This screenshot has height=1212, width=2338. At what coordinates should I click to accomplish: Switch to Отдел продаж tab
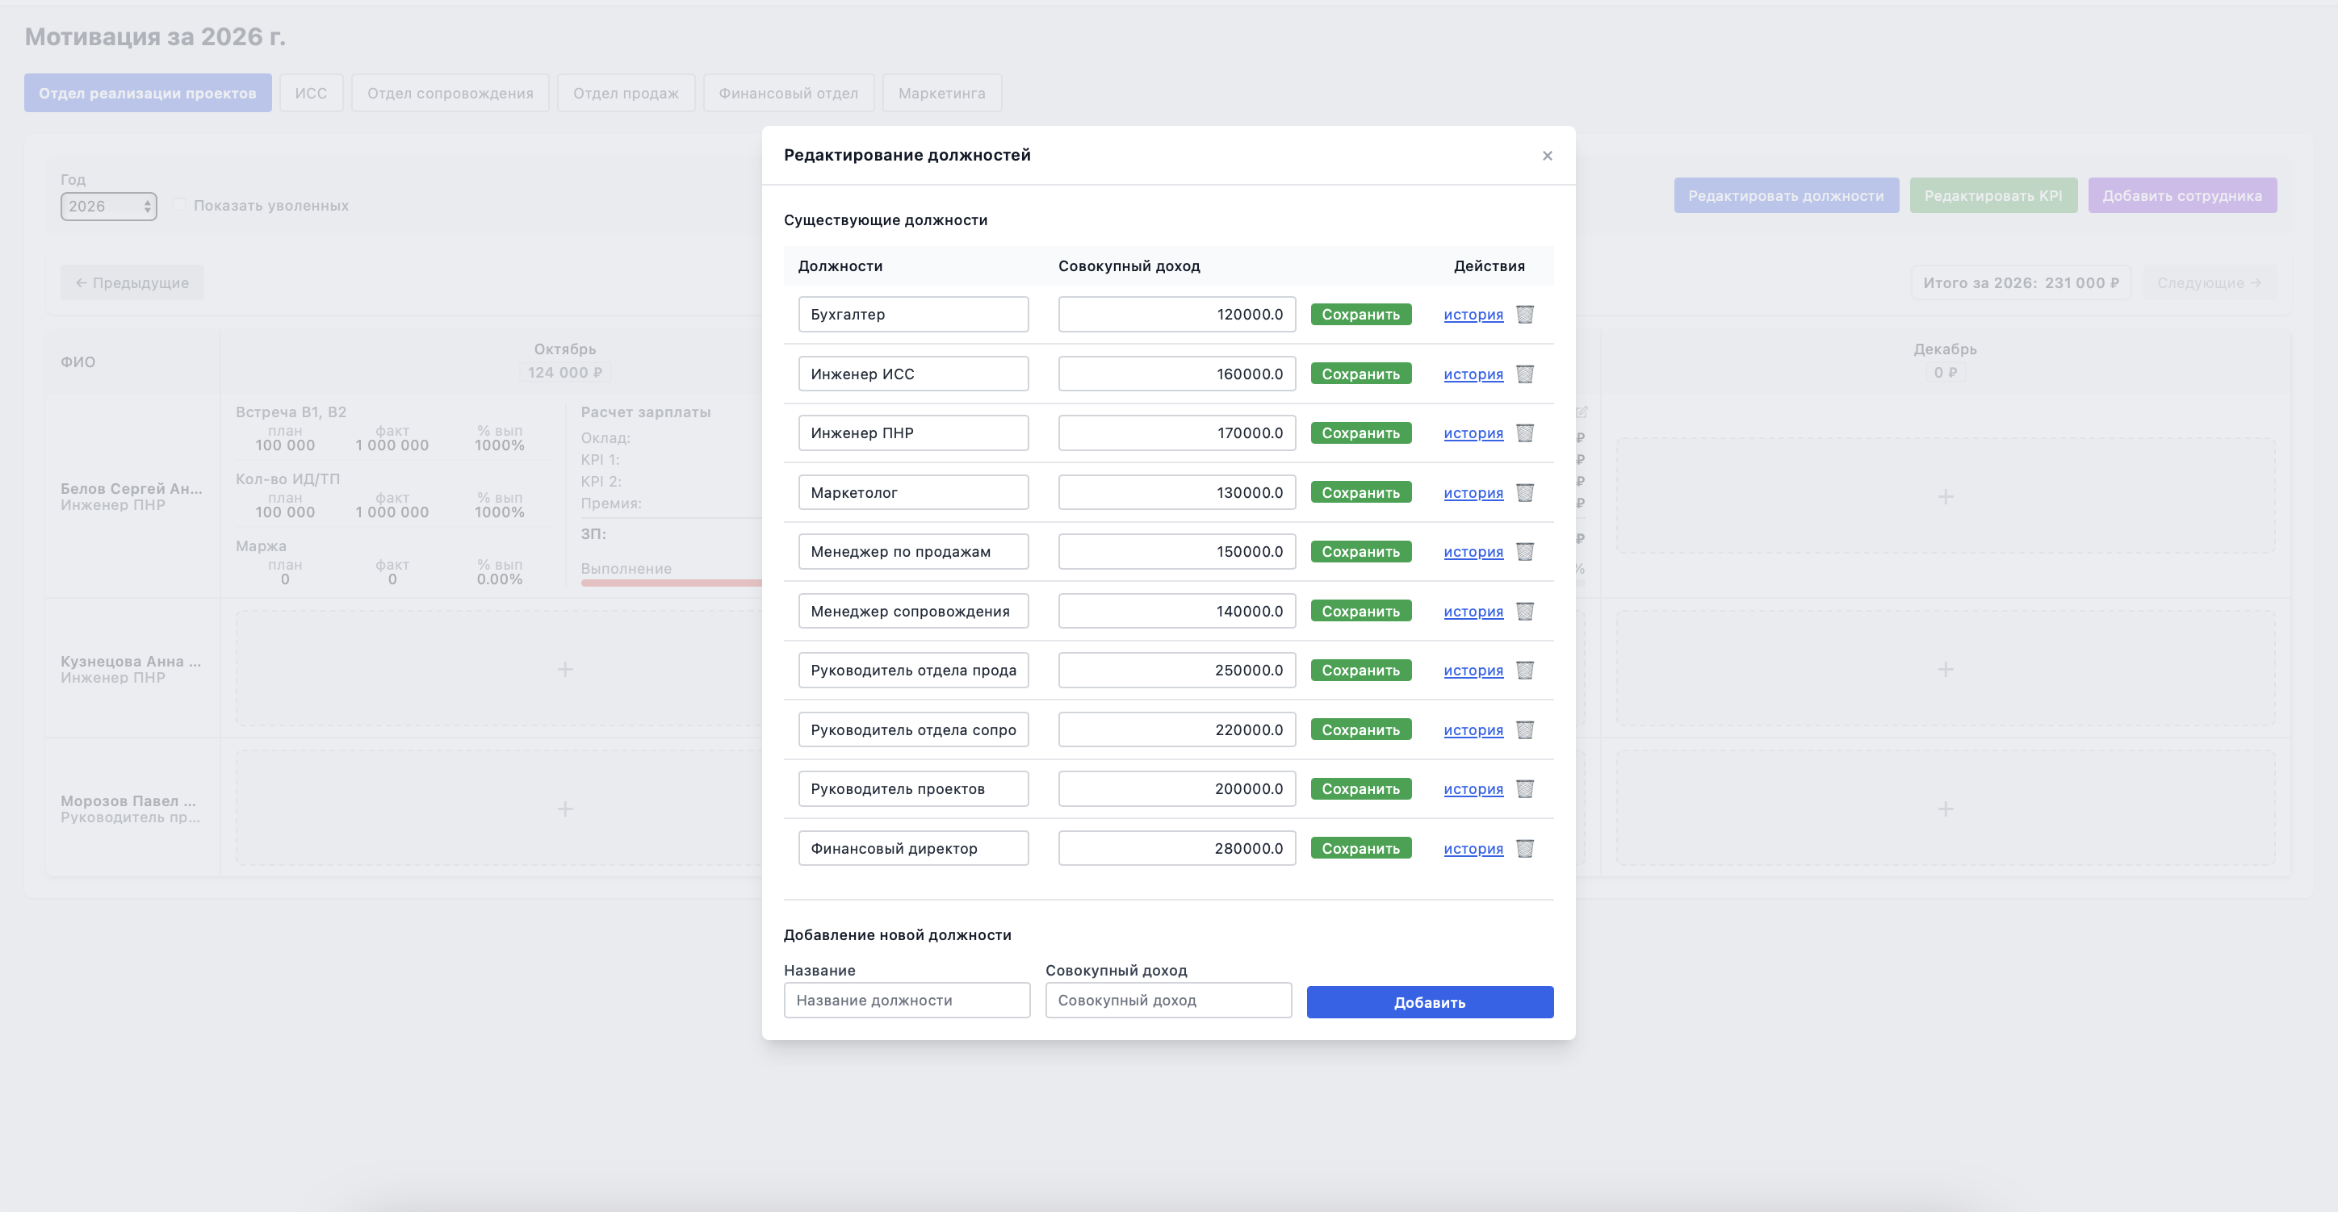(626, 94)
